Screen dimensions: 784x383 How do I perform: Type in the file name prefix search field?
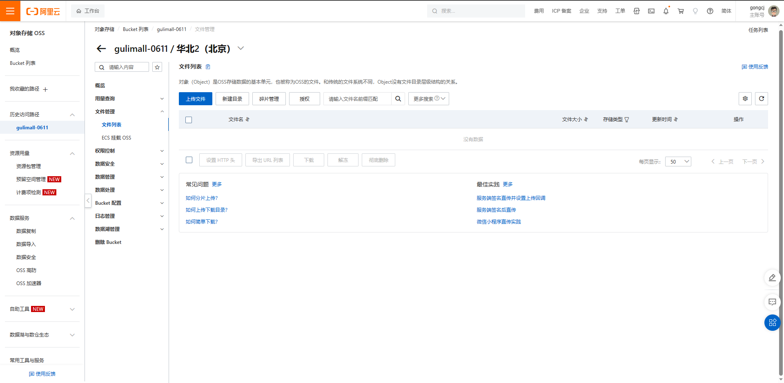[357, 99]
